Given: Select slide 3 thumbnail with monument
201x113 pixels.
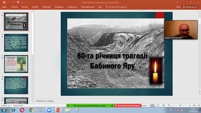Looking at the screenshot, I should (16, 64).
